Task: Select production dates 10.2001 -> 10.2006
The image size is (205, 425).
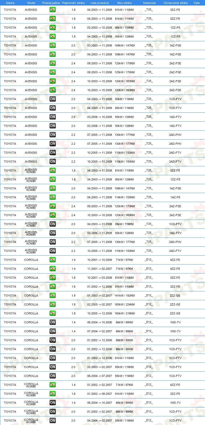Action: click(x=100, y=260)
